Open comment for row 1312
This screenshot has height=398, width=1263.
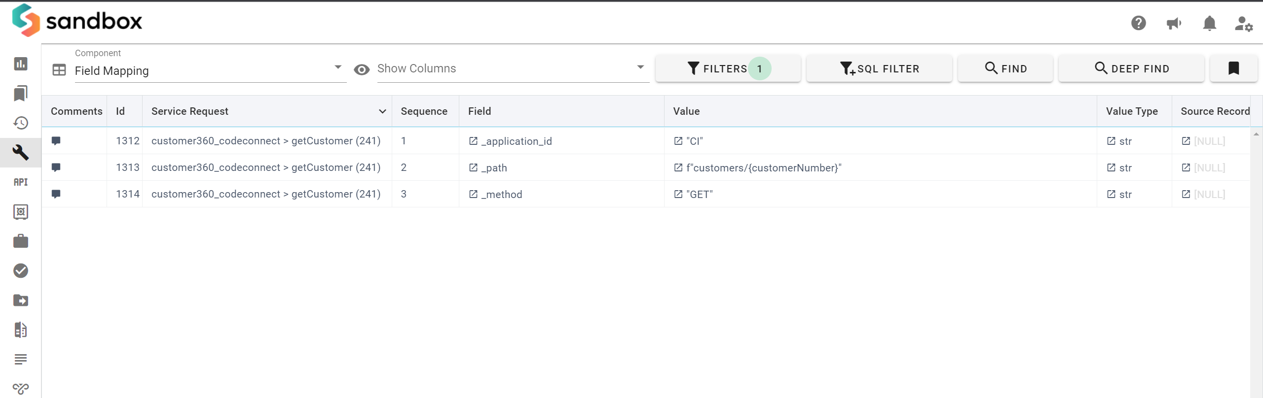(x=56, y=141)
